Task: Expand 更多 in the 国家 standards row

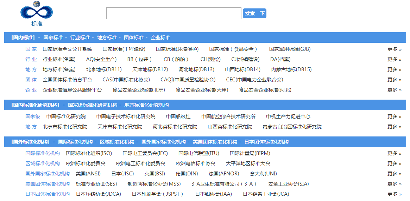Action: [394, 49]
